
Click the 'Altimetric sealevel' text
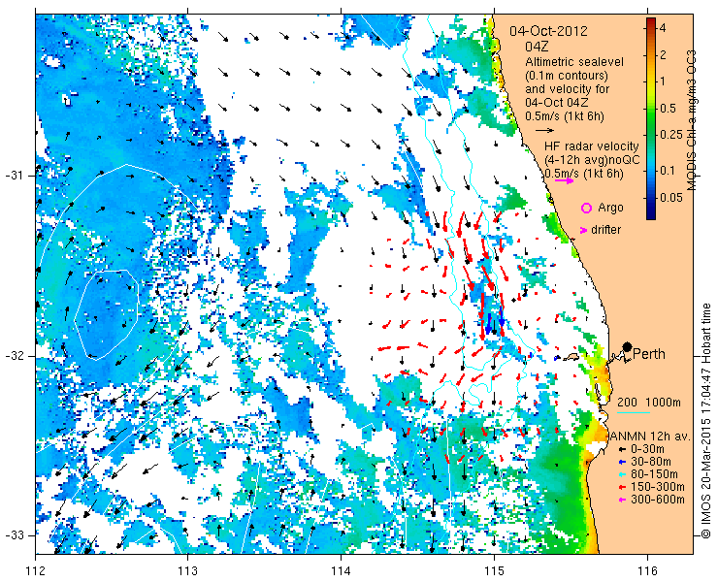coord(574,61)
